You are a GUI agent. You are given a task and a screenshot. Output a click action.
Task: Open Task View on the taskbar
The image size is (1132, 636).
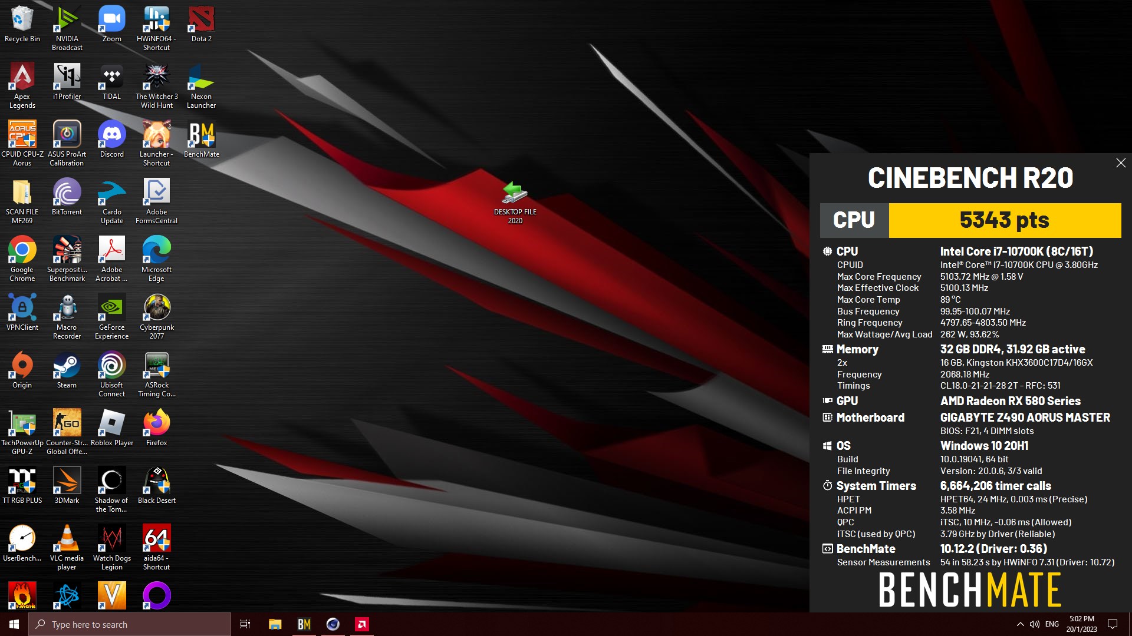pyautogui.click(x=245, y=624)
